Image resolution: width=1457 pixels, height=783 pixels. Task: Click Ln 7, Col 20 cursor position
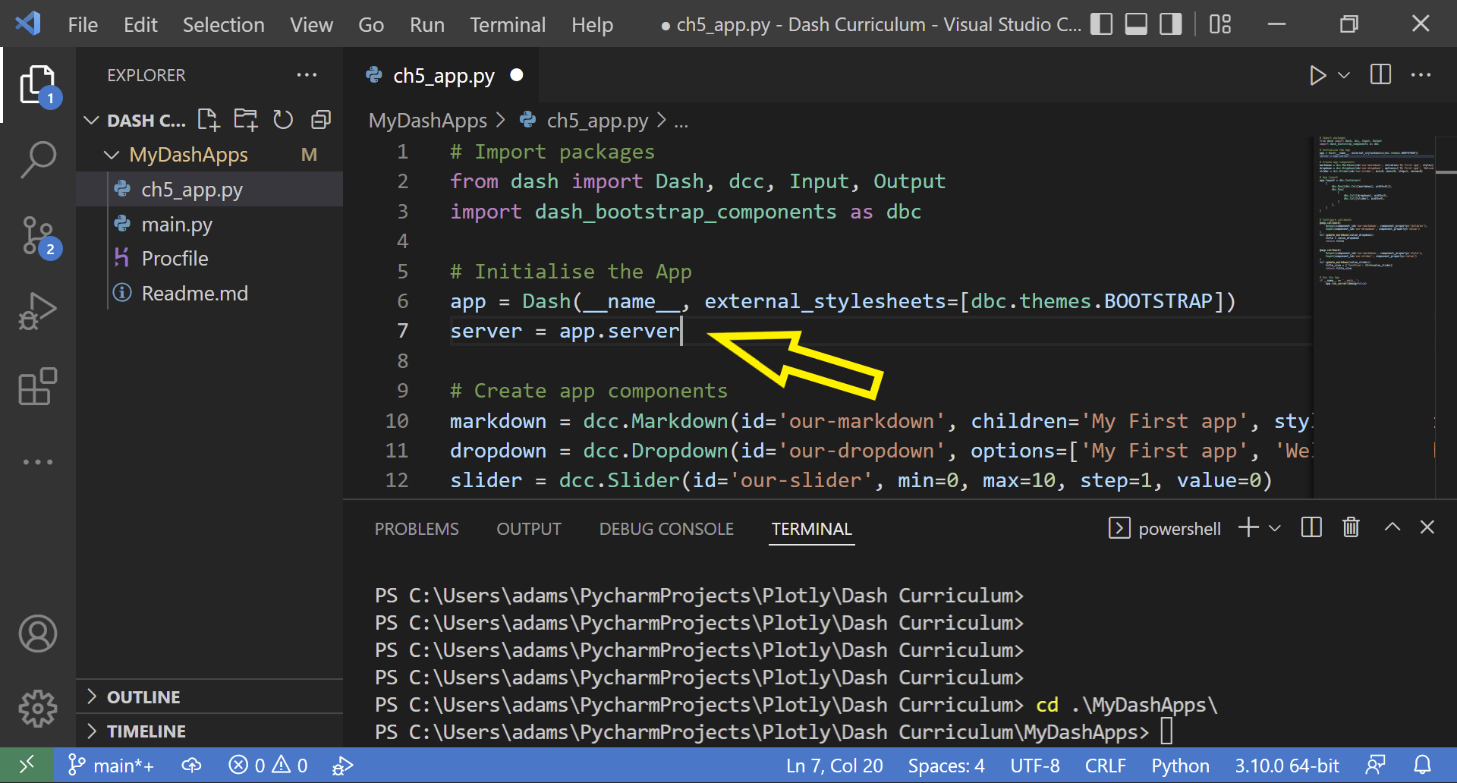pos(835,766)
